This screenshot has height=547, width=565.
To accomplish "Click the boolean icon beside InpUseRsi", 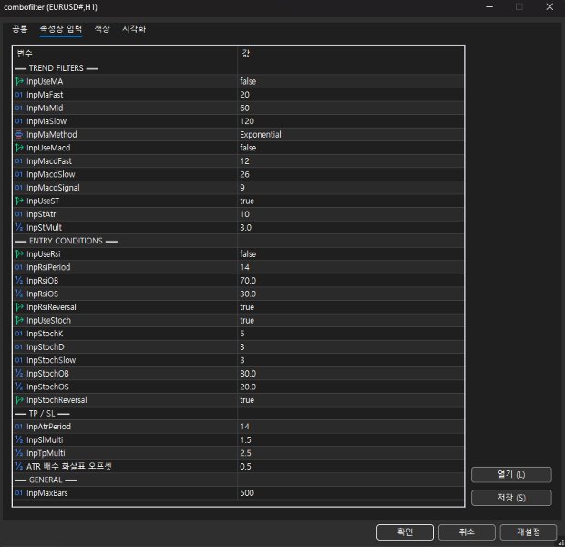I will 19,253.
